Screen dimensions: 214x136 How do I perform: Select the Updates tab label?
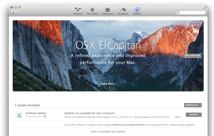(137, 14)
